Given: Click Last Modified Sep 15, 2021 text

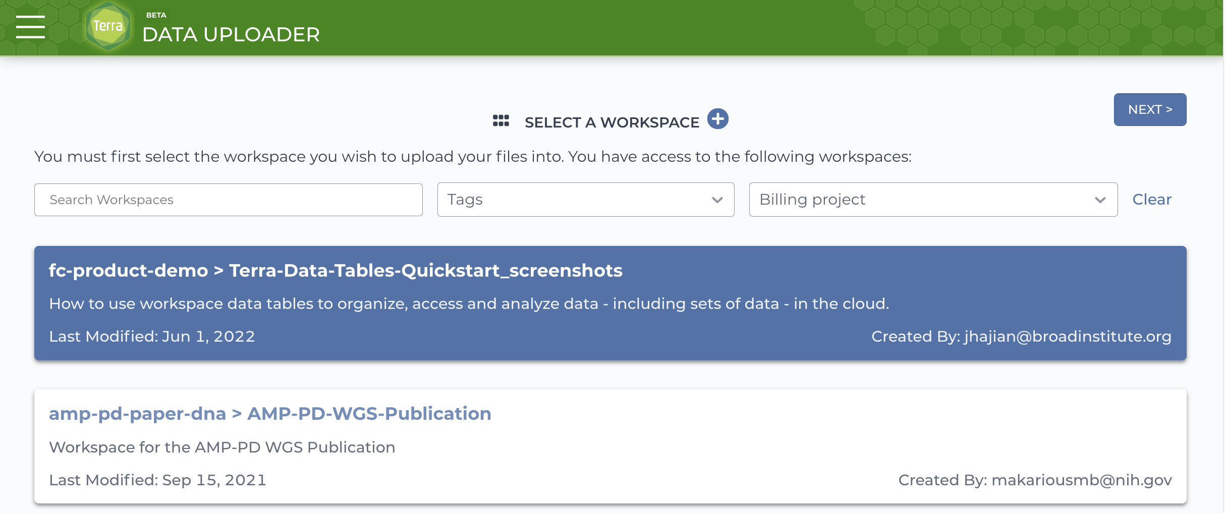Looking at the screenshot, I should click(x=157, y=480).
